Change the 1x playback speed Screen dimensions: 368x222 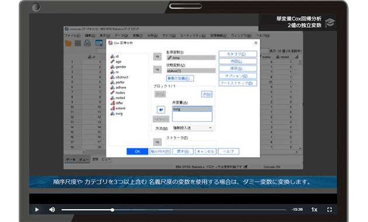click(314, 210)
